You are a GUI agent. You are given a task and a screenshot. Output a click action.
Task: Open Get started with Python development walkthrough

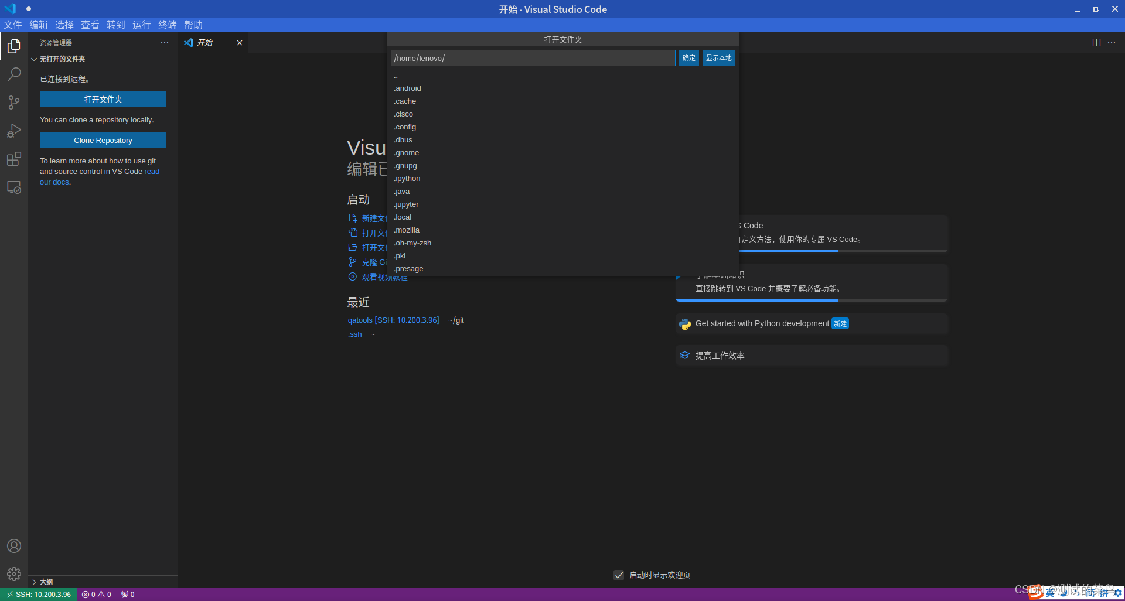[x=812, y=324]
